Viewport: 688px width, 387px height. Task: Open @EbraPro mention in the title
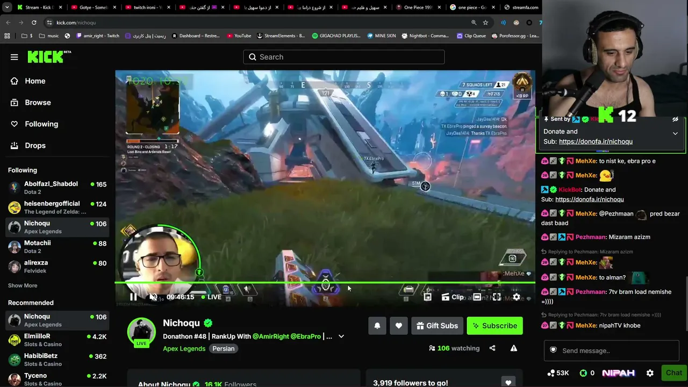click(x=306, y=336)
